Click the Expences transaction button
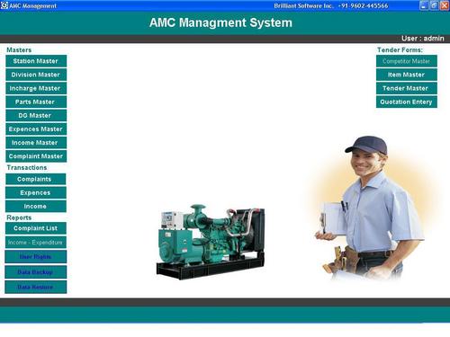 pos(36,192)
